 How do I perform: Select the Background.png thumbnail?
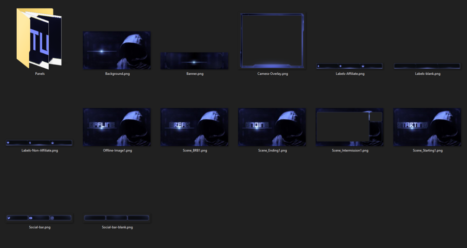click(117, 50)
